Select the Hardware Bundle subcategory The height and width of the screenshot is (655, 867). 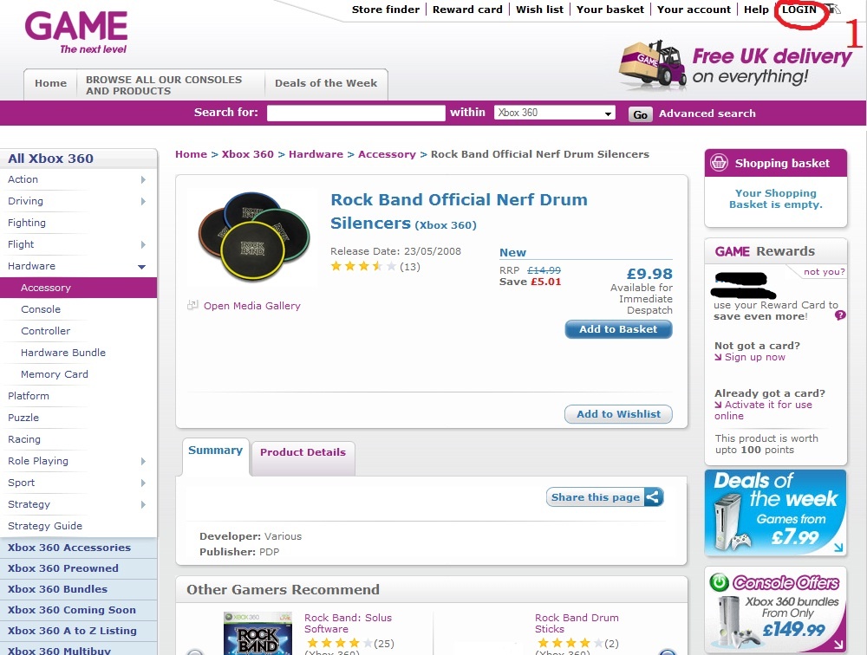(63, 353)
